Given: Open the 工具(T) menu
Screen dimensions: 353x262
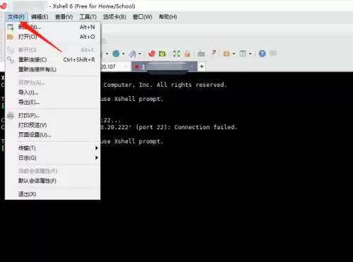Looking at the screenshot, I should coord(88,17).
